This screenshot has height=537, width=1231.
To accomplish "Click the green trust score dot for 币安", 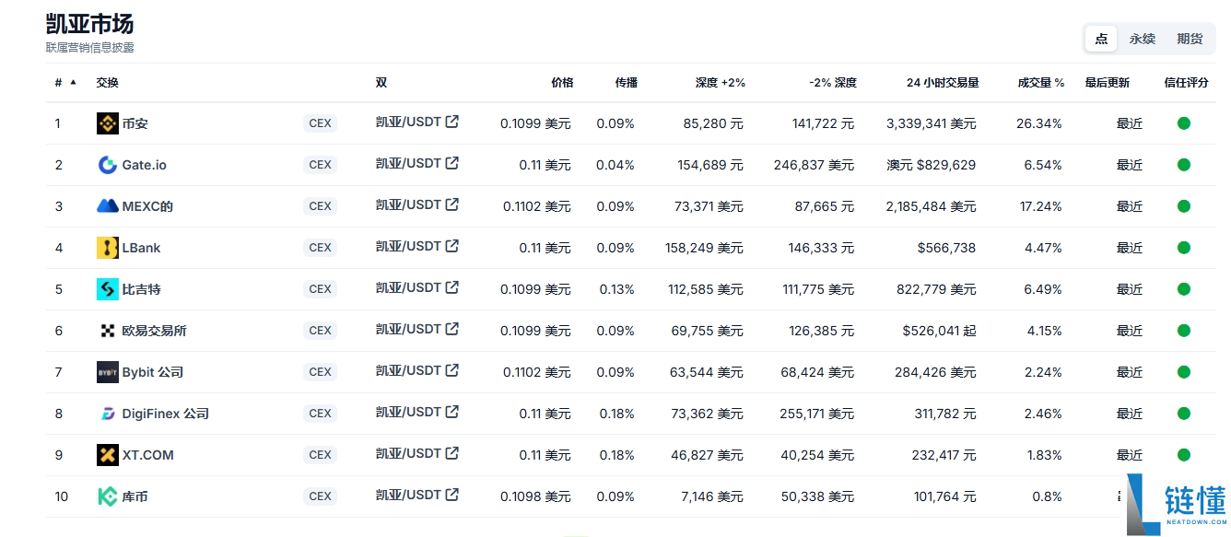I will click(1184, 123).
